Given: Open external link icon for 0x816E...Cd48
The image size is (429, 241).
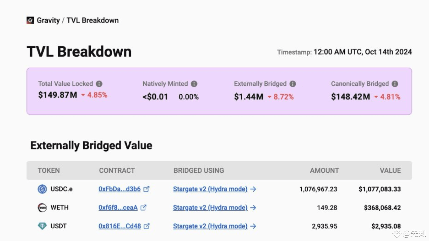Looking at the screenshot, I should click(x=146, y=226).
